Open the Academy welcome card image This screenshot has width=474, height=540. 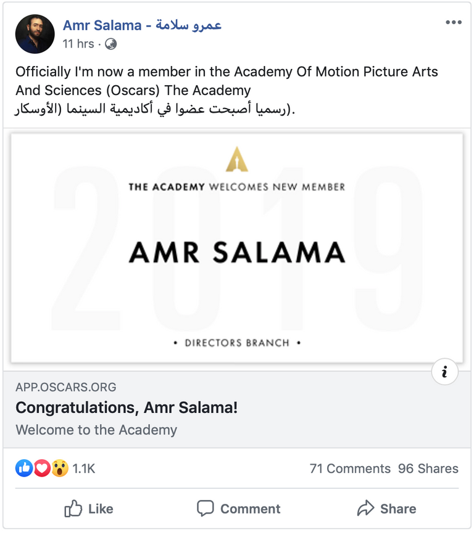pyautogui.click(x=237, y=247)
